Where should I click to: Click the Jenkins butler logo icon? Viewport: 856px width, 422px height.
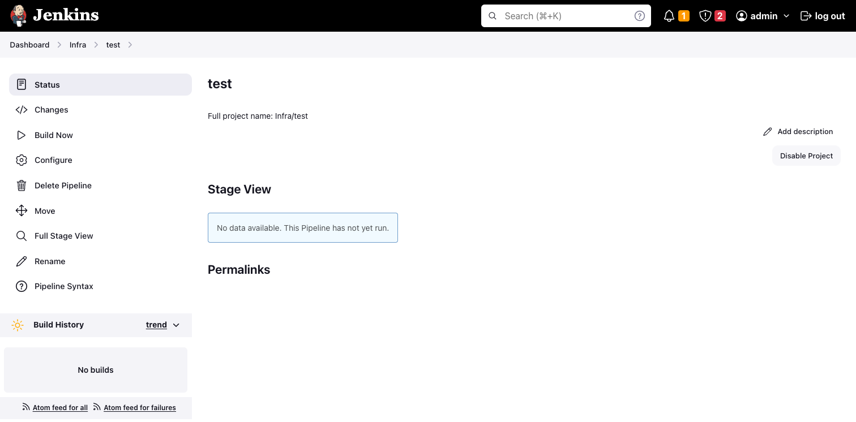coord(19,16)
